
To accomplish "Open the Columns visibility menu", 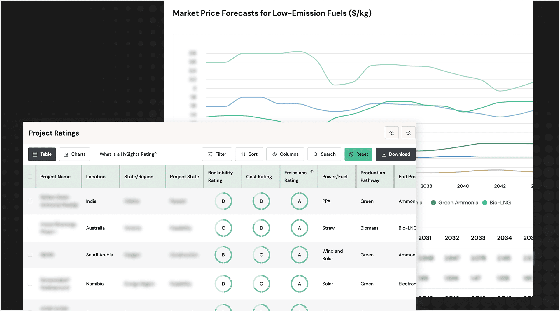I will point(285,154).
